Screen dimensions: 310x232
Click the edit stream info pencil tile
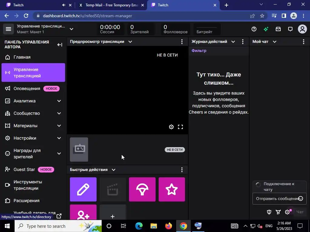click(x=83, y=189)
